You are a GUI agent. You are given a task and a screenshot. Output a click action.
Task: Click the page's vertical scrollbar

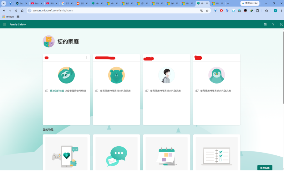pos(283,67)
